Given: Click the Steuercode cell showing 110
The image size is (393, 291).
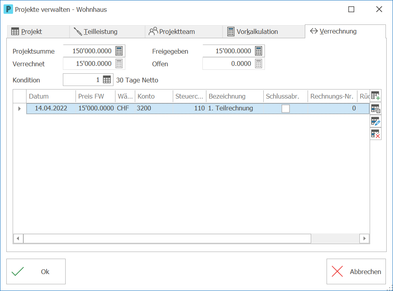Looking at the screenshot, I should click(189, 108).
